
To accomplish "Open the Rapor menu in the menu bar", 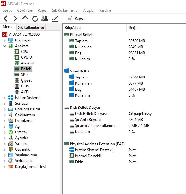I will point(42,11).
